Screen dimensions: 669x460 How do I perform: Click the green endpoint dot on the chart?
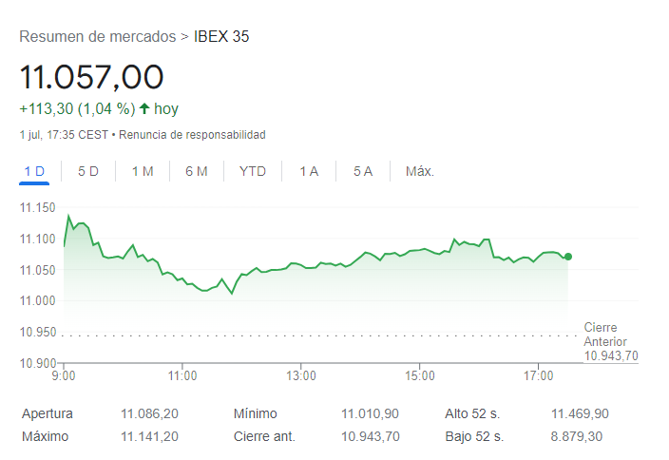pyautogui.click(x=568, y=257)
